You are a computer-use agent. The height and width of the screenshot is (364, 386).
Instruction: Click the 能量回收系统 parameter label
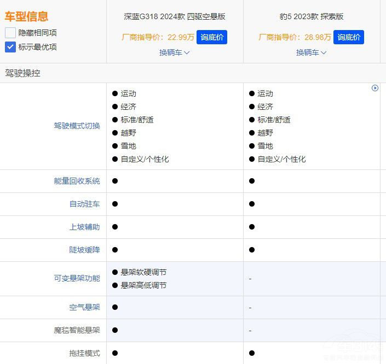coord(77,181)
